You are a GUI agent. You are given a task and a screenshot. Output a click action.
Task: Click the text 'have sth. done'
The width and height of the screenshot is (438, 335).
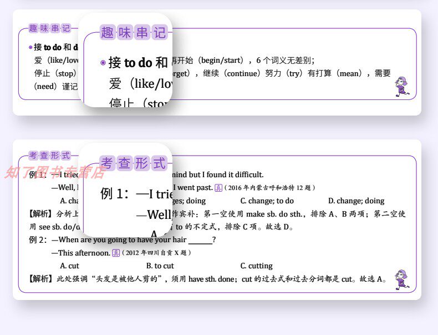[x=212, y=279]
